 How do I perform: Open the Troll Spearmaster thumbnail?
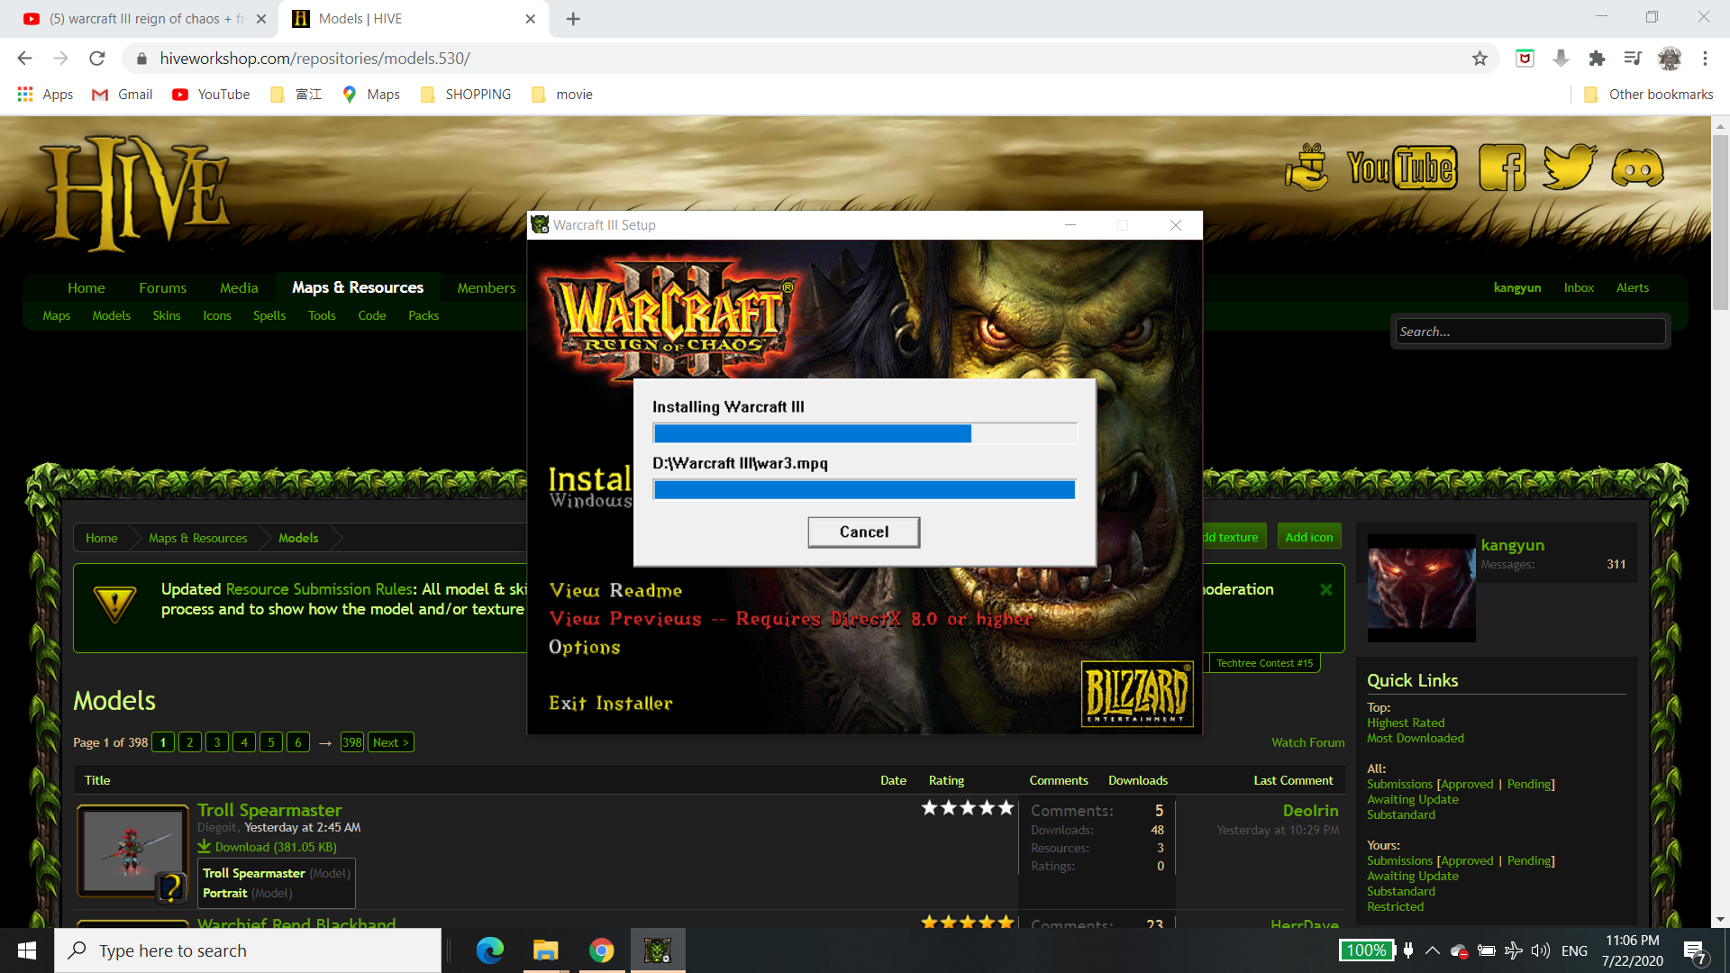coord(132,851)
